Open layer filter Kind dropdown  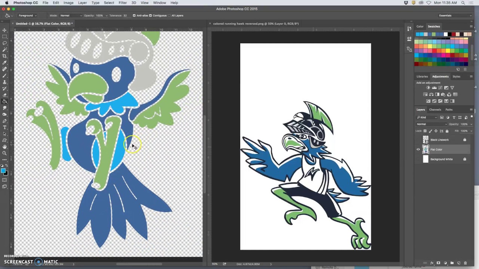[427, 117]
